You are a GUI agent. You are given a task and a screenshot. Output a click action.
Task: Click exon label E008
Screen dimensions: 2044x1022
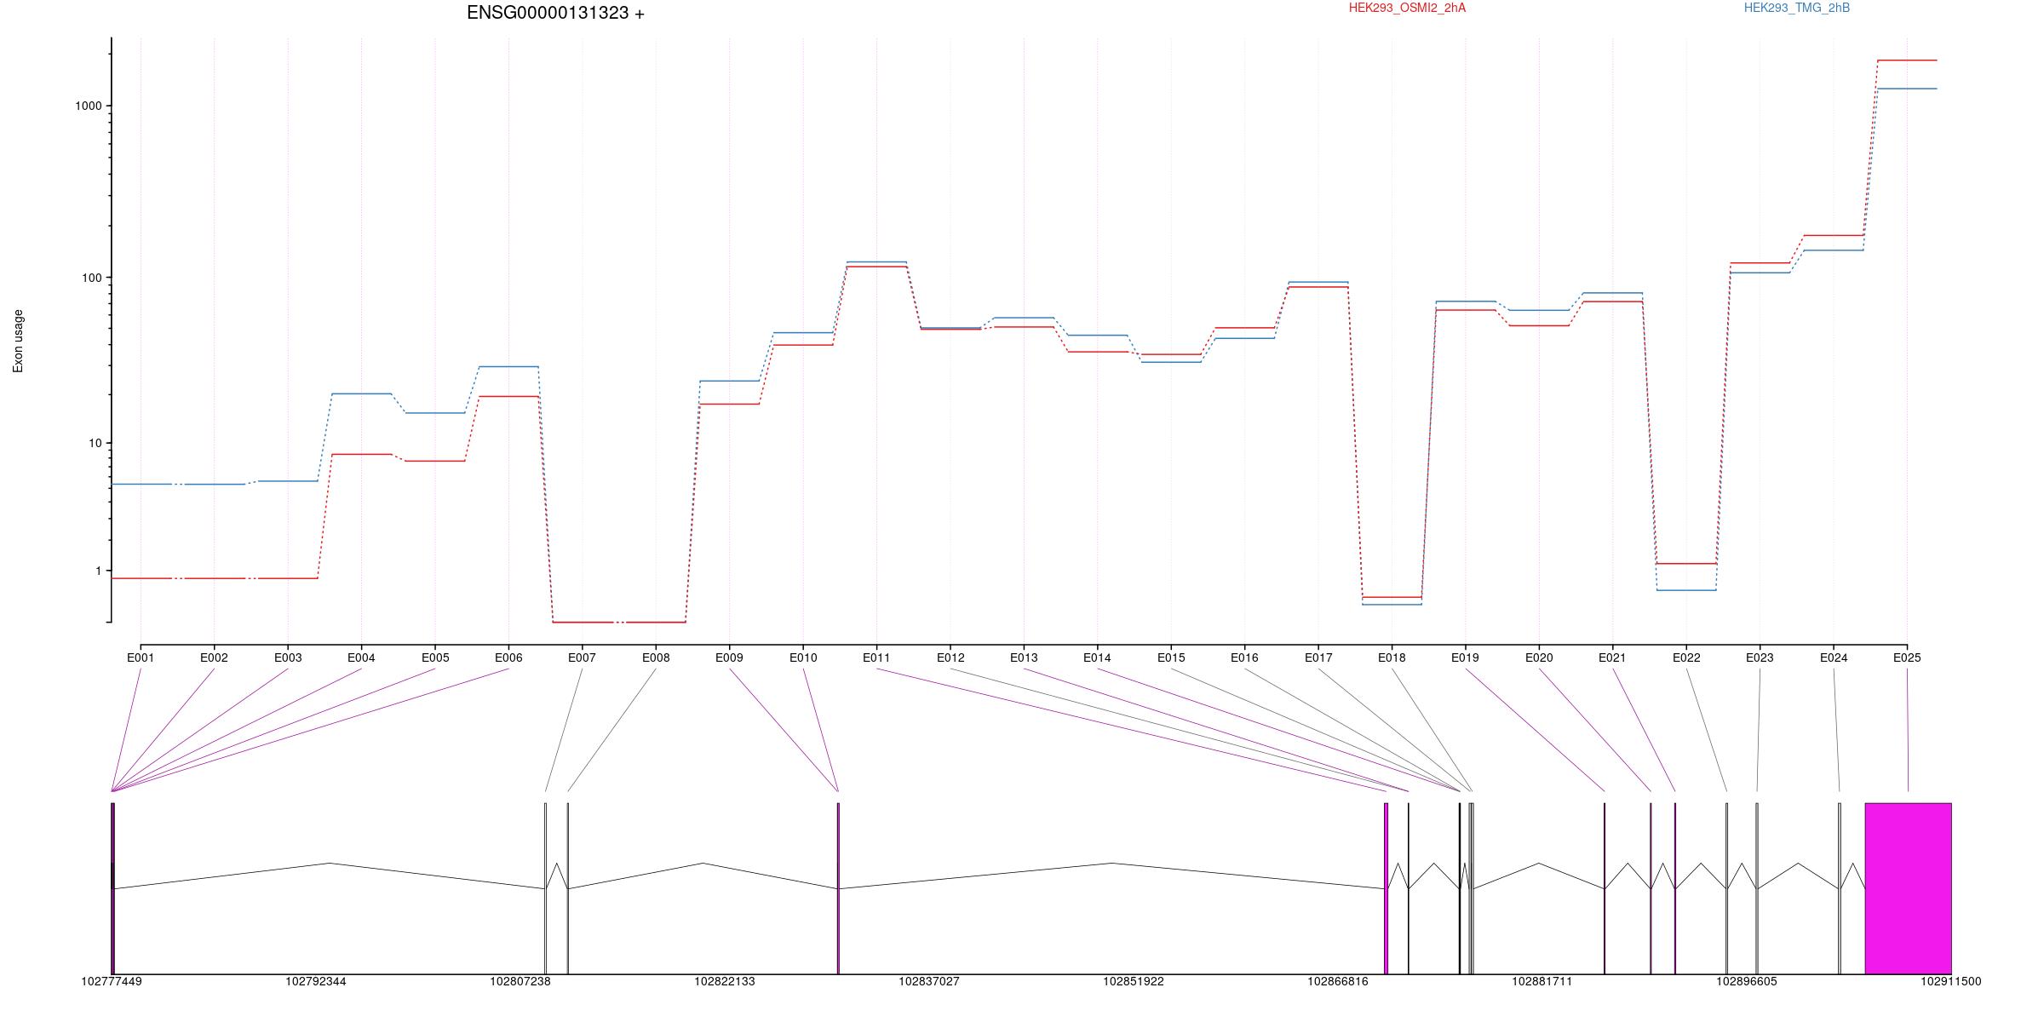tap(656, 657)
